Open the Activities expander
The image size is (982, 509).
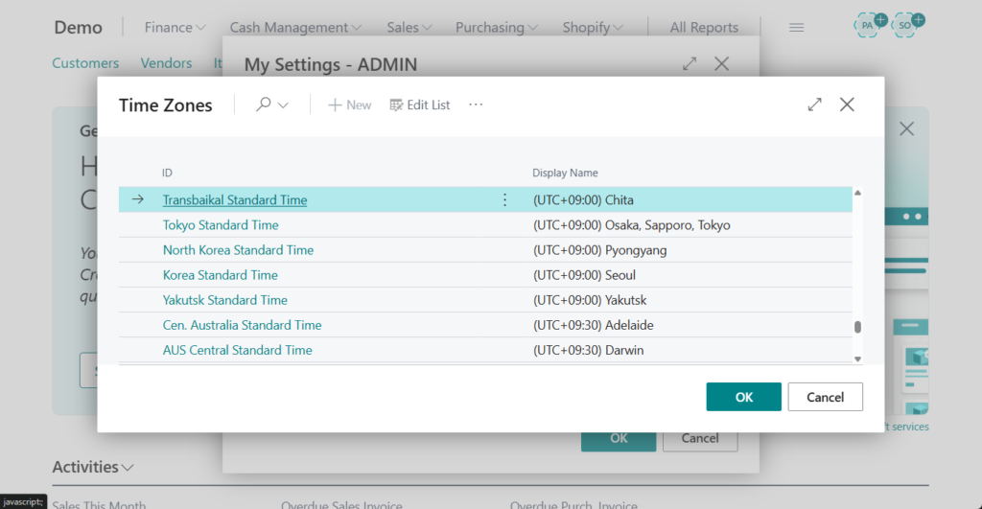coord(93,467)
